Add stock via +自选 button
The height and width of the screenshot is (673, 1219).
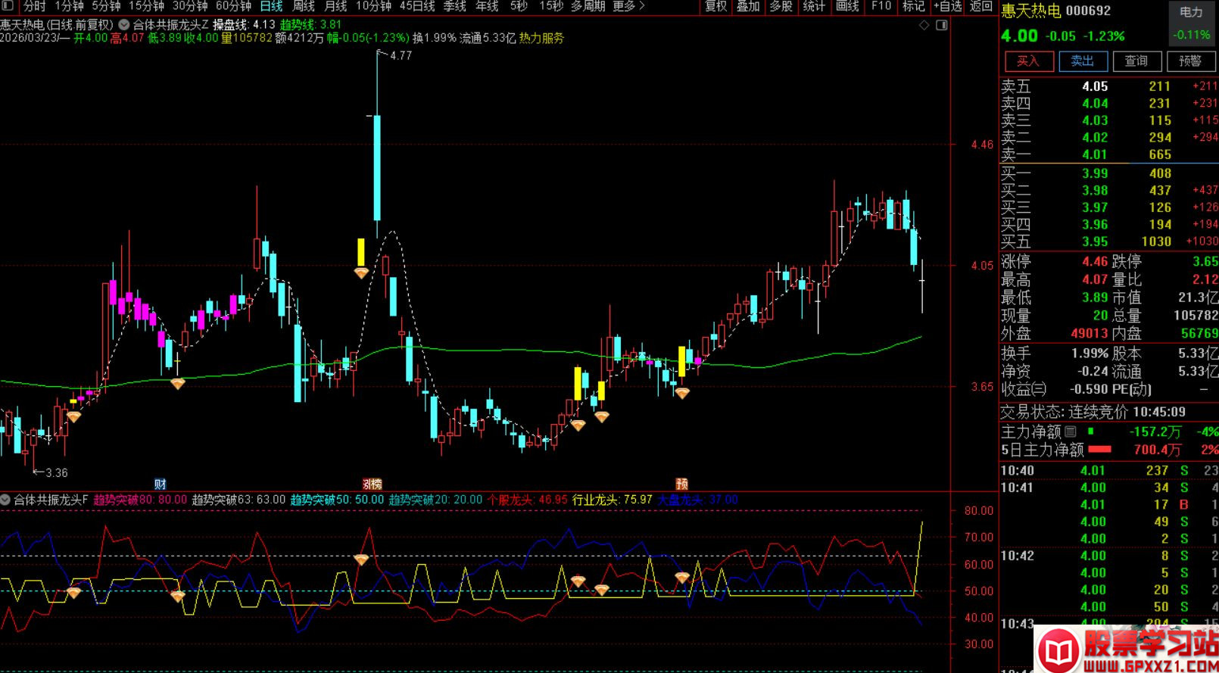tap(947, 6)
